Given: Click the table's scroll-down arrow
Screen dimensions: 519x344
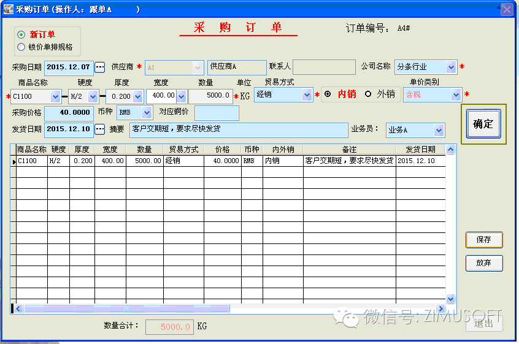Looking at the screenshot, I should 451,299.
